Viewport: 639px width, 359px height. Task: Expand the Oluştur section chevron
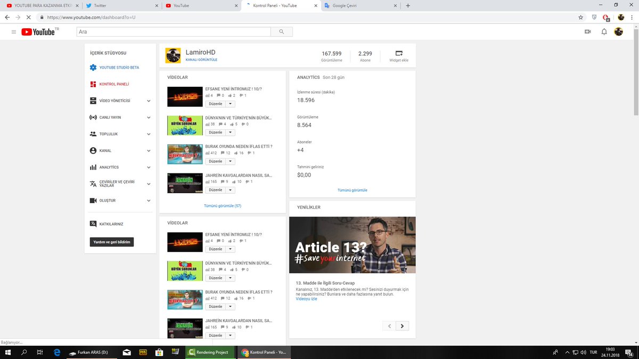149,201
